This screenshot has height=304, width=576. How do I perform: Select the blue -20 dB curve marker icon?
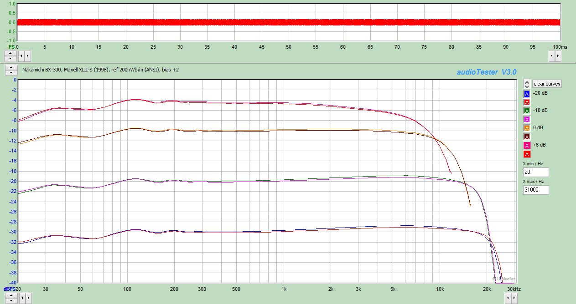(x=526, y=93)
